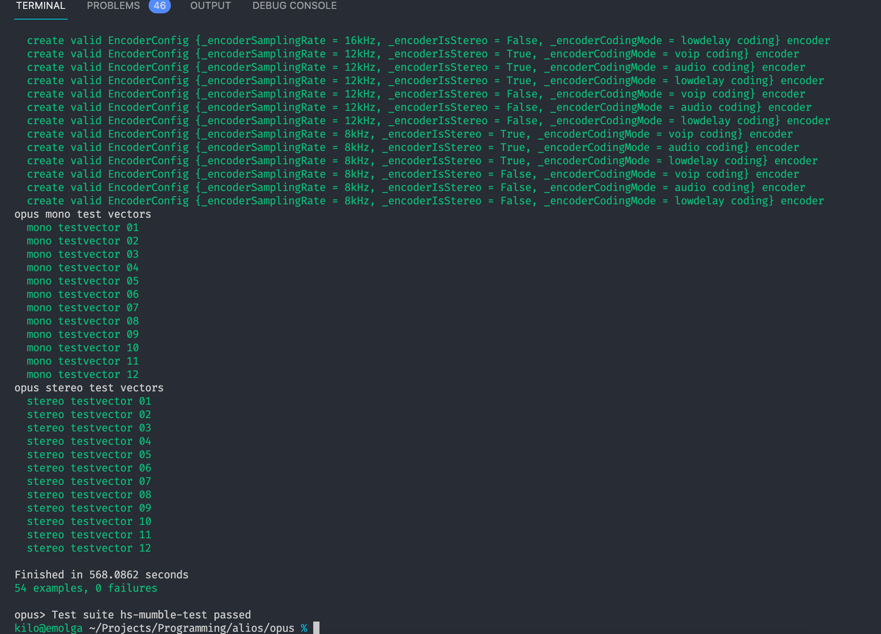Click the '54 examples, 0 failures' summary line
This screenshot has height=634, width=881.
[86, 588]
